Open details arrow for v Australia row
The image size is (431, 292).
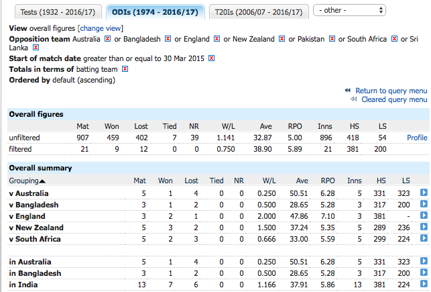point(424,193)
